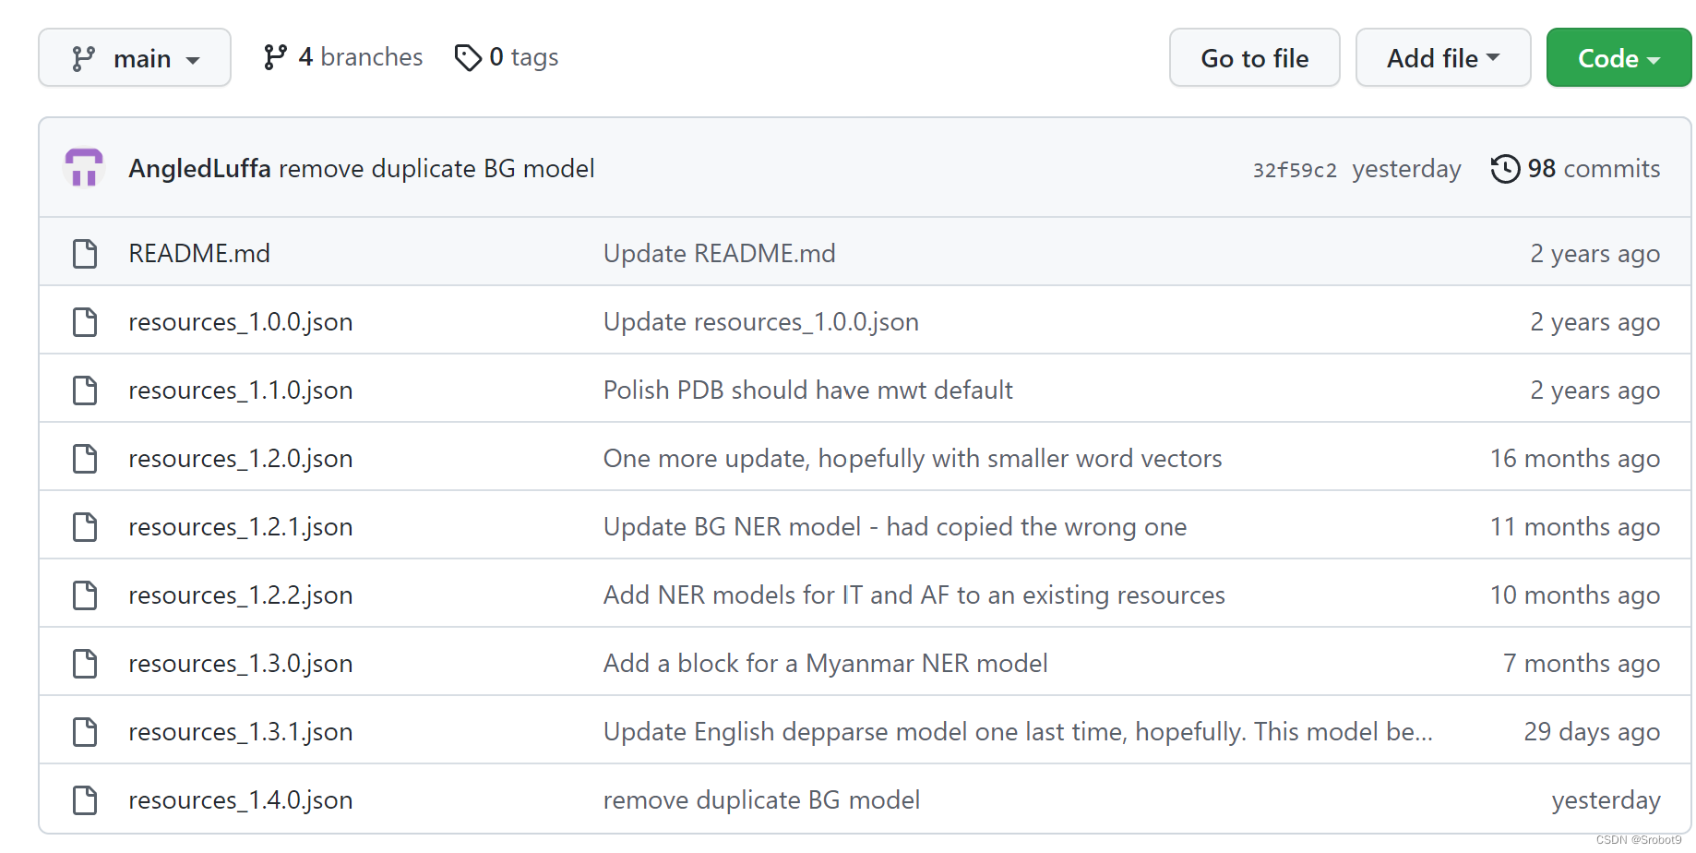
Task: Click the Go to file button
Action: click(1255, 58)
